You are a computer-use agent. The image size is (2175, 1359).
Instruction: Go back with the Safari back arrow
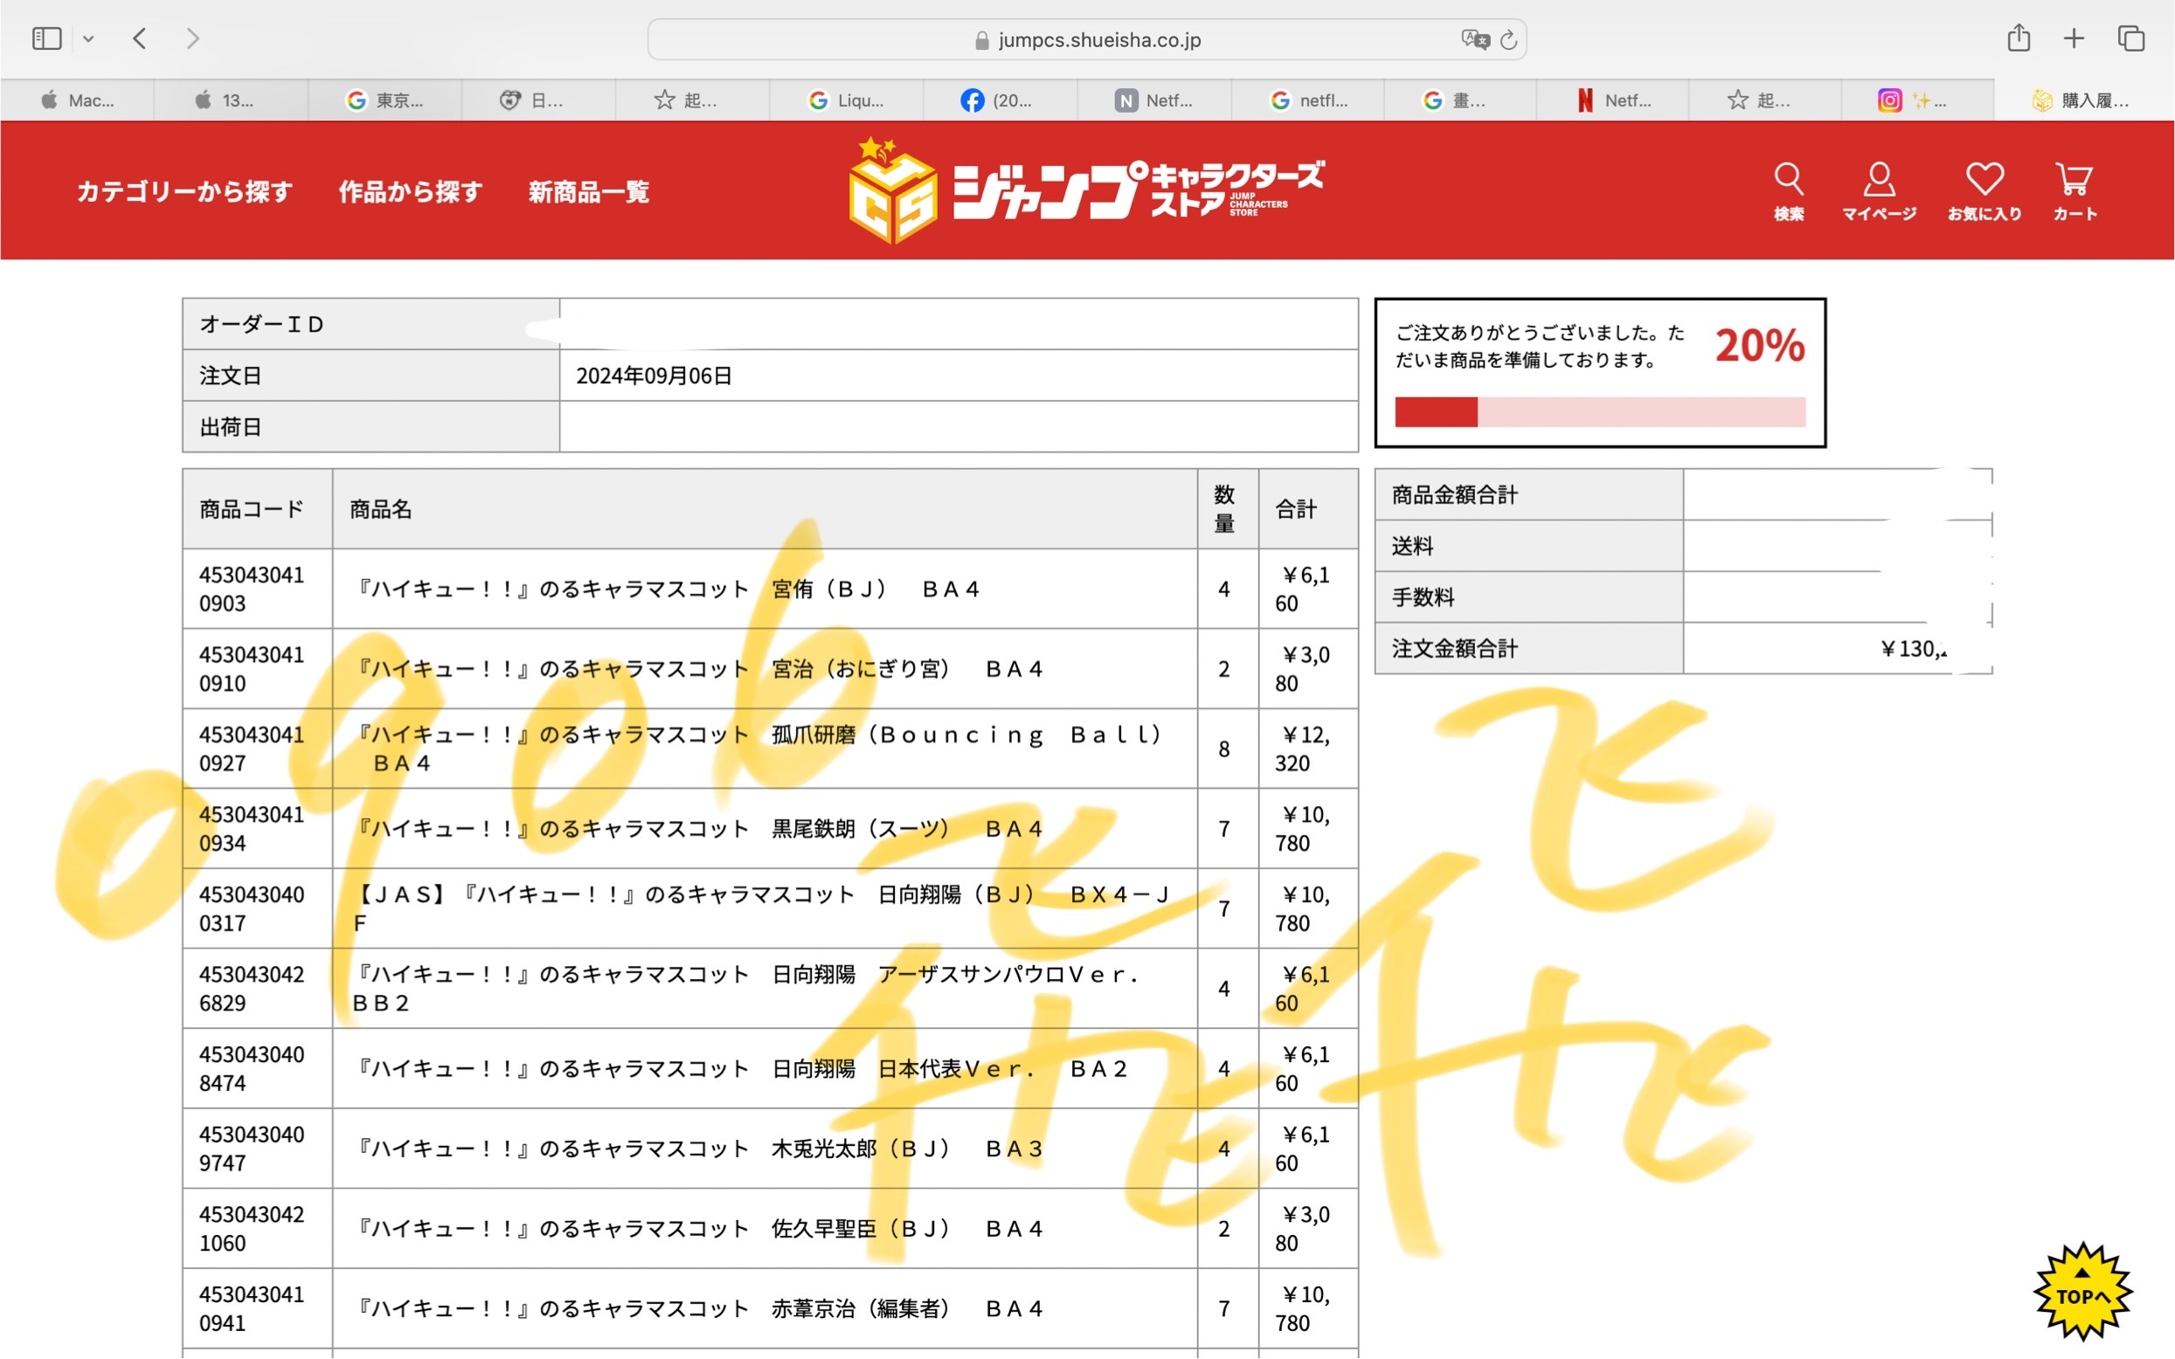coord(139,38)
